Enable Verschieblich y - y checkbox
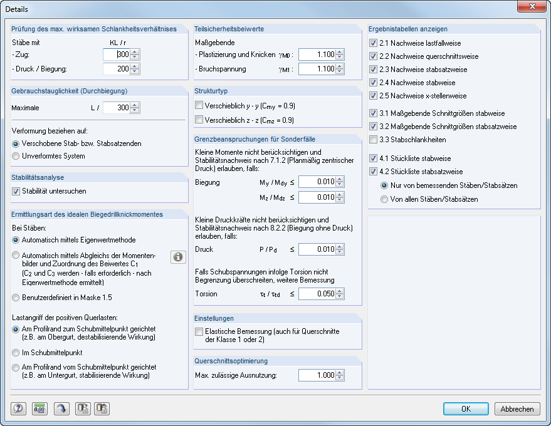Screen dimensions: 551x426 tap(199, 105)
